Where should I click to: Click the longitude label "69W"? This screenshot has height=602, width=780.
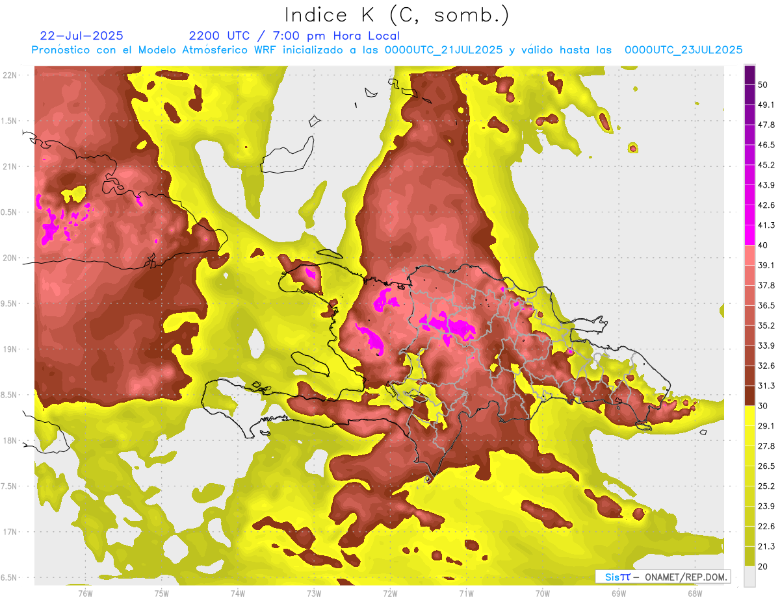point(619,594)
